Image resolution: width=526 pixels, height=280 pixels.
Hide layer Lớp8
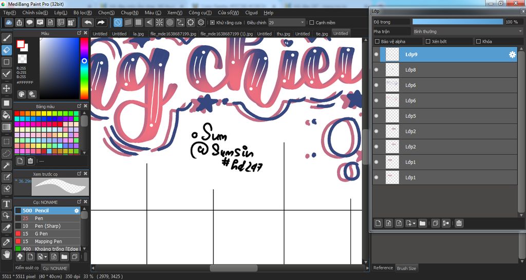pyautogui.click(x=376, y=70)
